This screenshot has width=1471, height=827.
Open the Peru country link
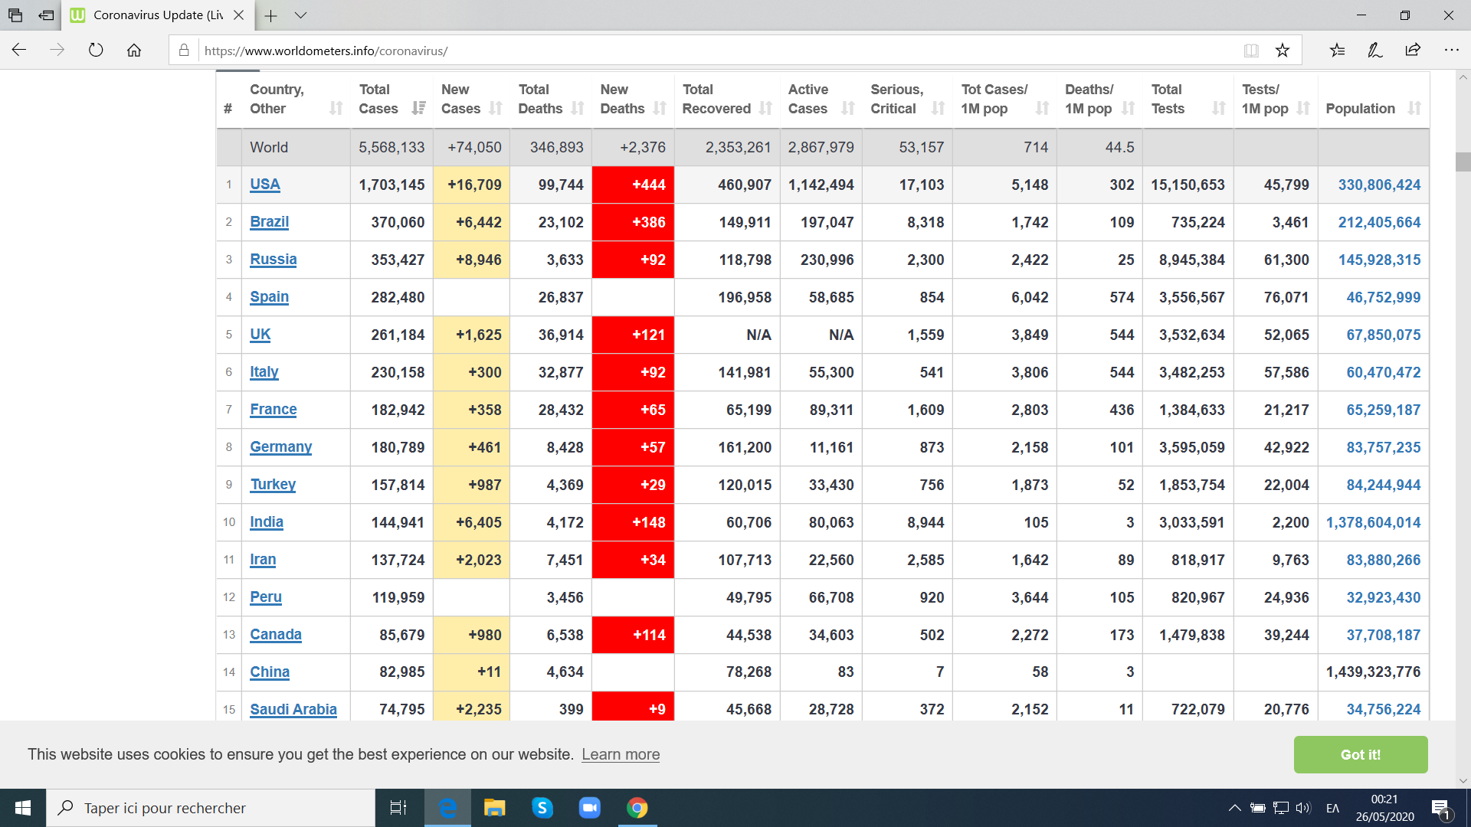point(265,597)
